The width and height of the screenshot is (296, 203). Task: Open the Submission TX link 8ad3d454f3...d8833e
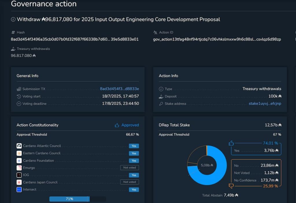119,89
